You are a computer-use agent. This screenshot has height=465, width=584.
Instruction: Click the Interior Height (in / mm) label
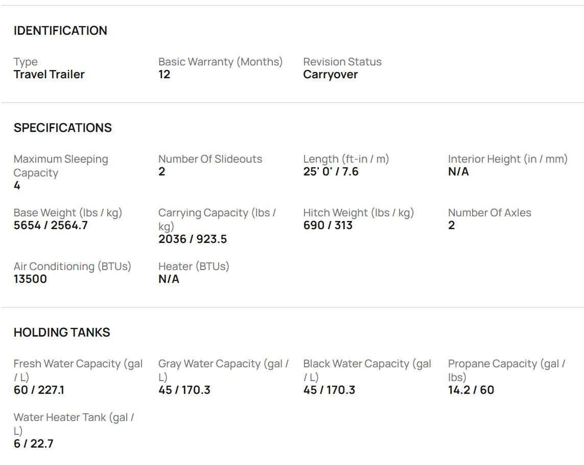point(507,159)
